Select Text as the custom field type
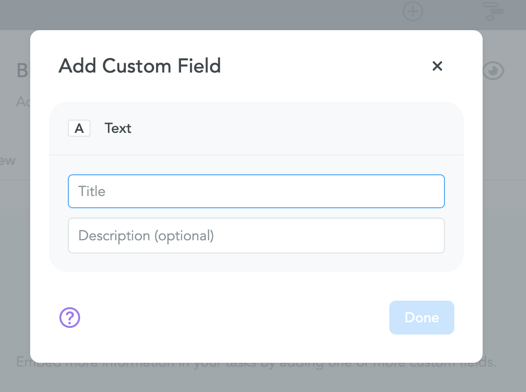 click(118, 128)
